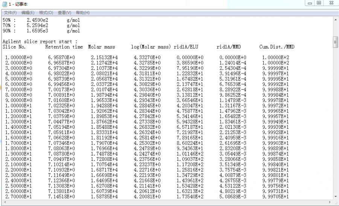Click log molar mass value 4.27842E+0
Screen dimensions: 339x206
click(147, 116)
